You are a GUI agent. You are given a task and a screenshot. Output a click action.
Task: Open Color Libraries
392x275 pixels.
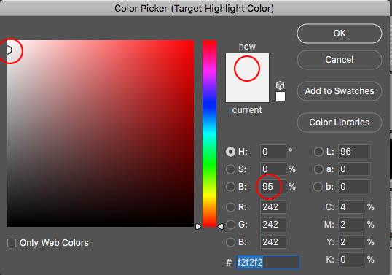(340, 123)
